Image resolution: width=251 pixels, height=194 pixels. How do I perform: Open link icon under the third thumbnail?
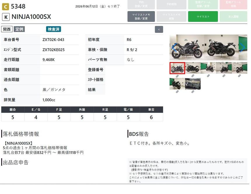coord(208,76)
